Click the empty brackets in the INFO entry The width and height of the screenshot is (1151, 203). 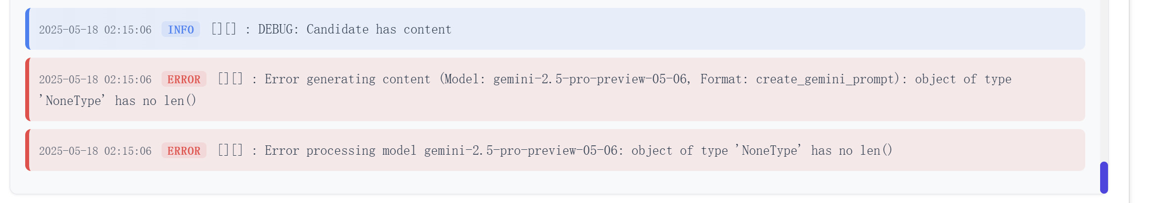tap(224, 29)
